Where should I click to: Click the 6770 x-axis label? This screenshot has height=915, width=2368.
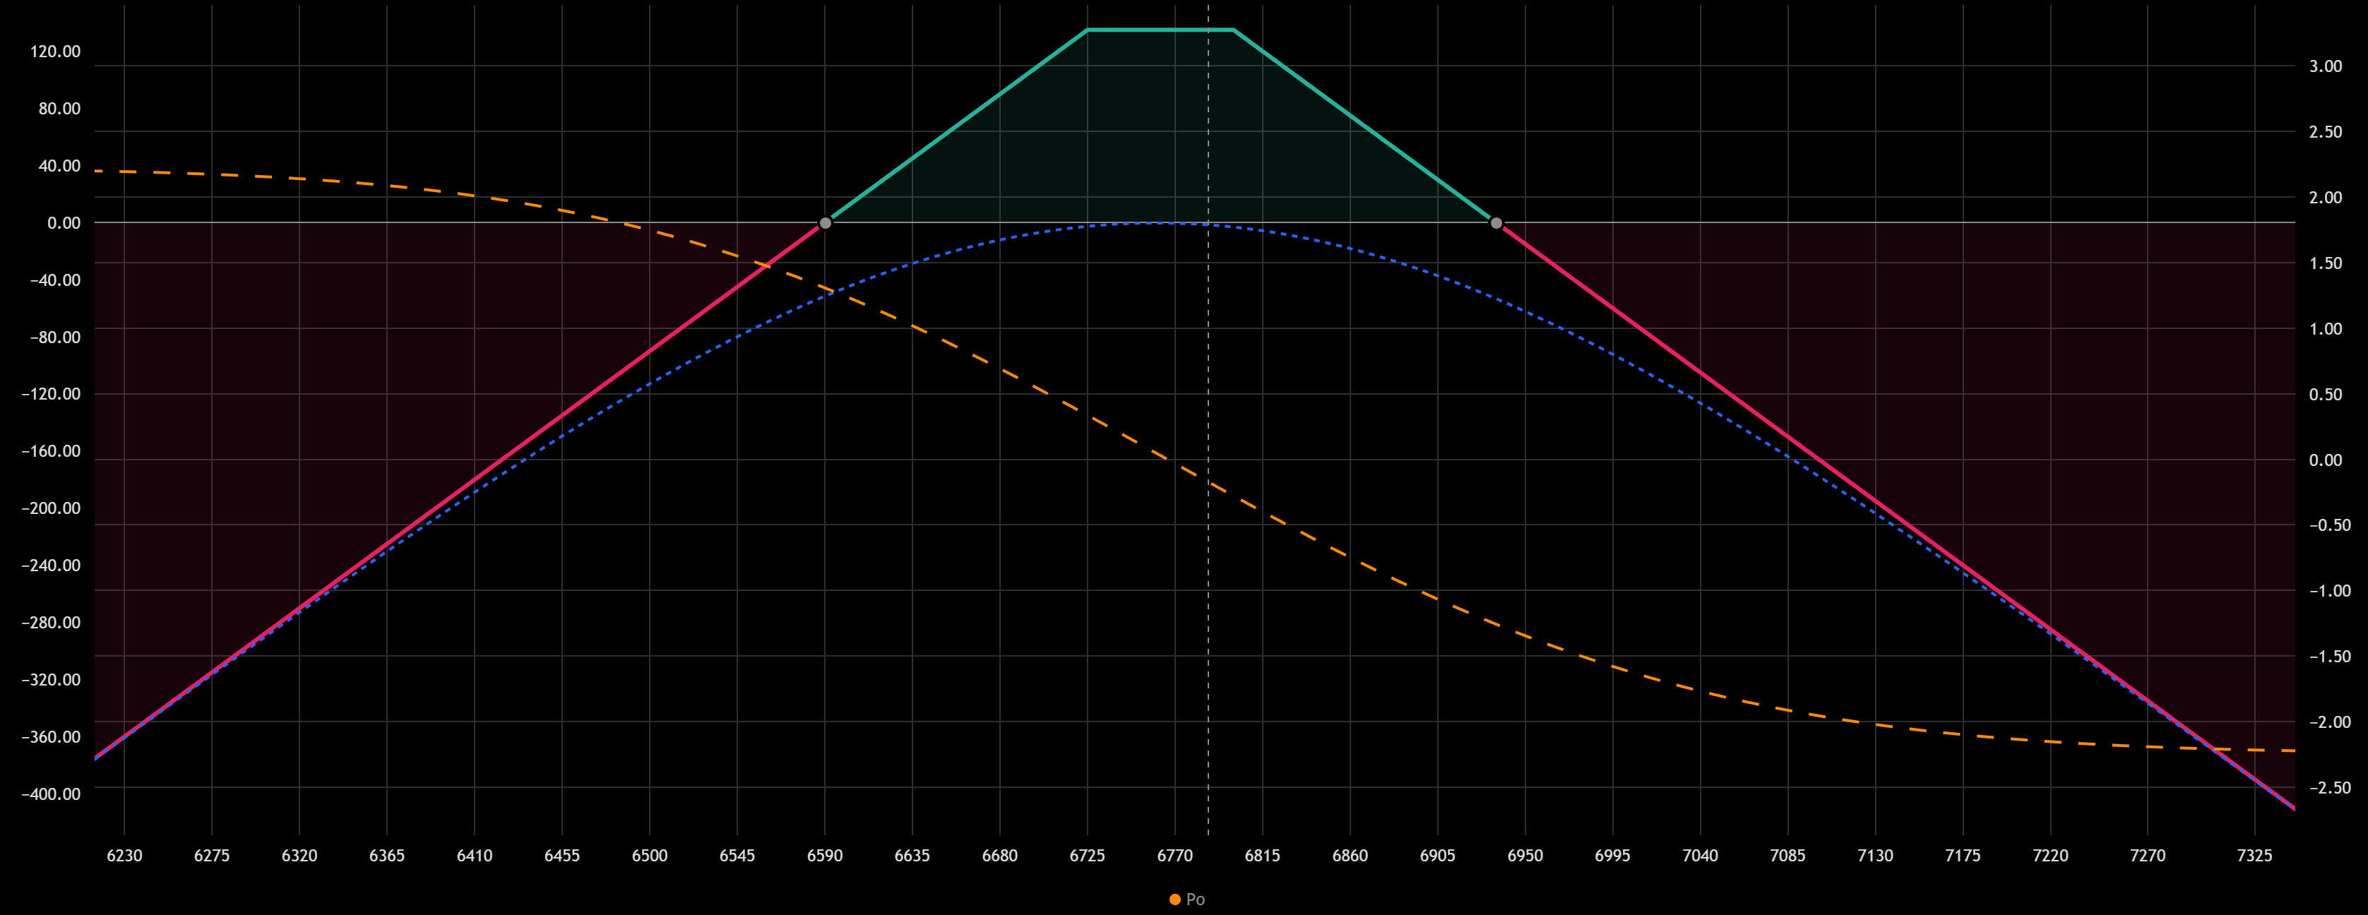click(1174, 855)
